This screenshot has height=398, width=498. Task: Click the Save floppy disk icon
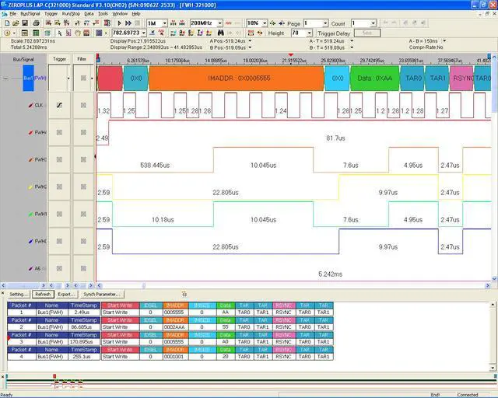25,23
